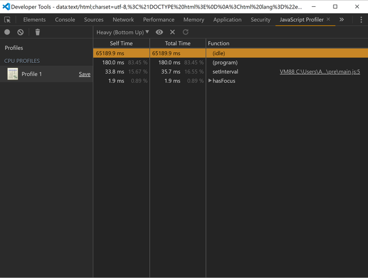368x278 pixels.
Task: Open the Application tab
Action: click(228, 20)
